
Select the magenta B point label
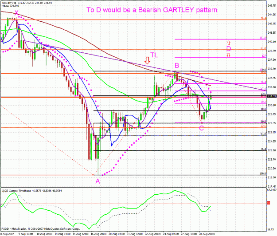pyautogui.click(x=177, y=65)
